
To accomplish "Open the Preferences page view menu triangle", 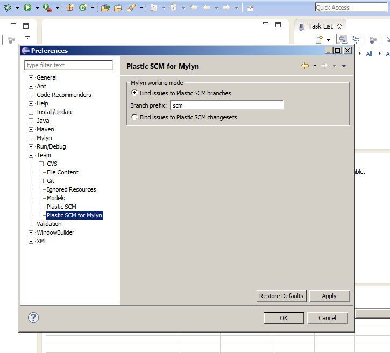I will point(344,66).
